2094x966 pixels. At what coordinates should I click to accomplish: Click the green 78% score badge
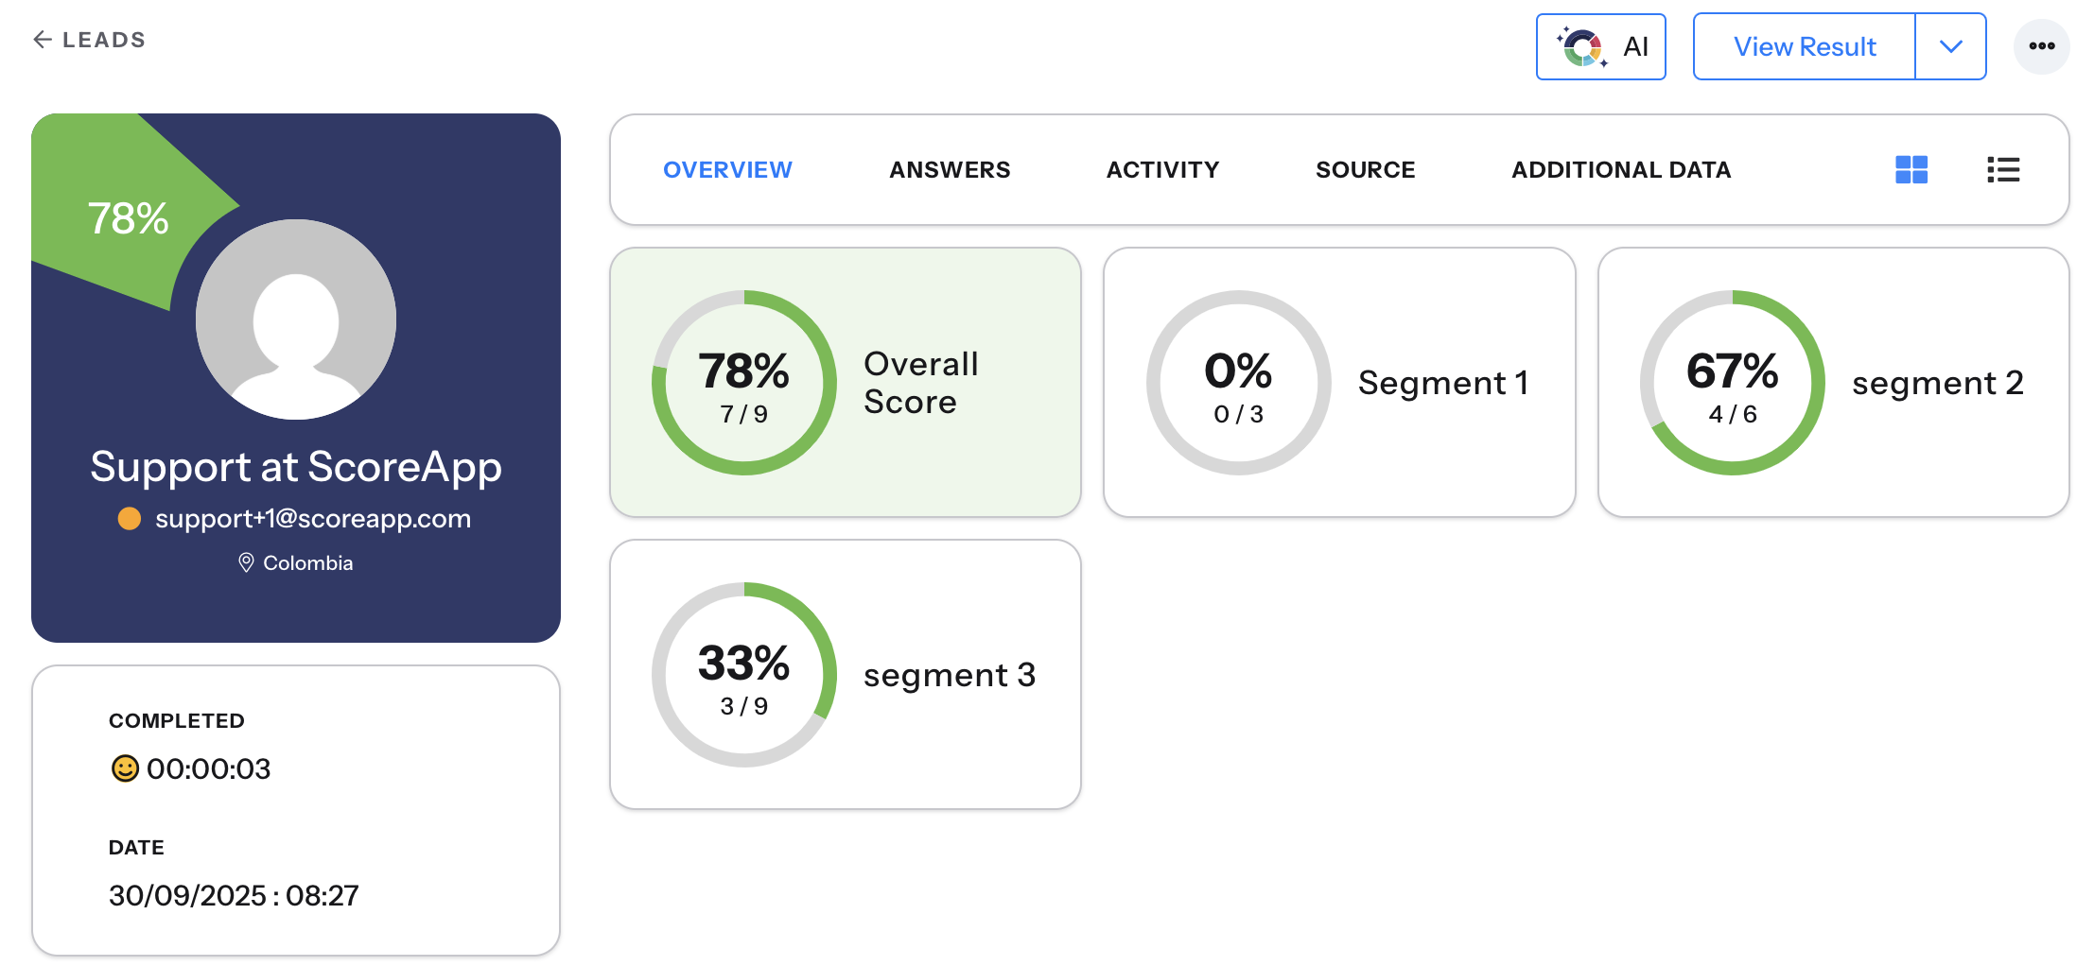[x=128, y=218]
